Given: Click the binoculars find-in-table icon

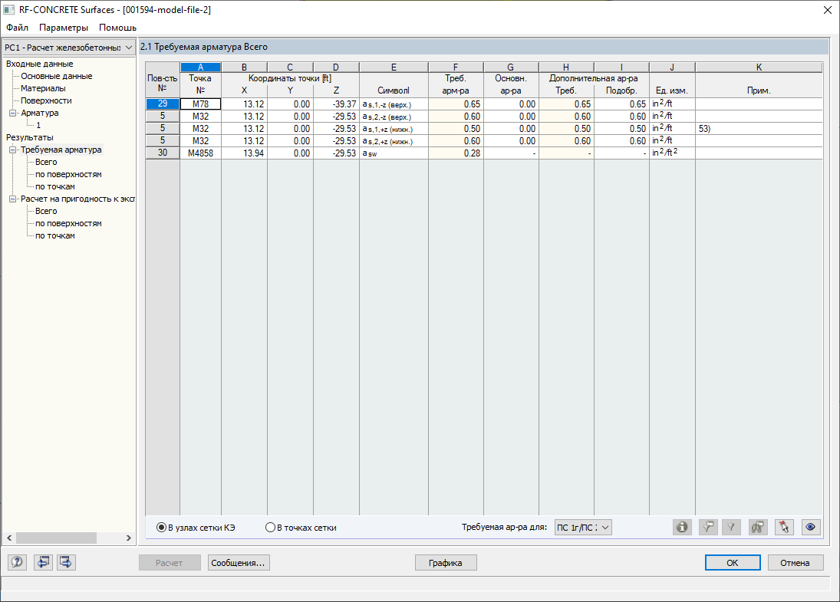Looking at the screenshot, I should pos(757,528).
